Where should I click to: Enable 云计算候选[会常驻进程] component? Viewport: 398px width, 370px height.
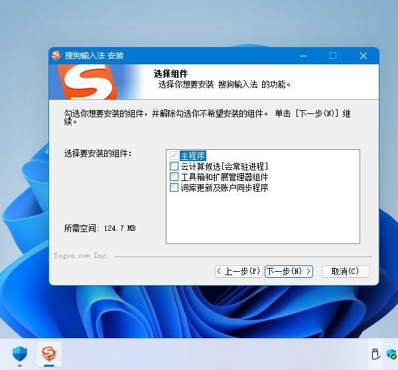[x=174, y=166]
